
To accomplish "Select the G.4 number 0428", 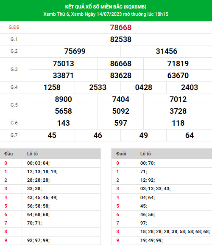I will pos(143,87).
